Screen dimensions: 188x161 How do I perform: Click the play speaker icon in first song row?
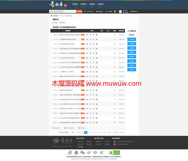[x=87, y=35]
